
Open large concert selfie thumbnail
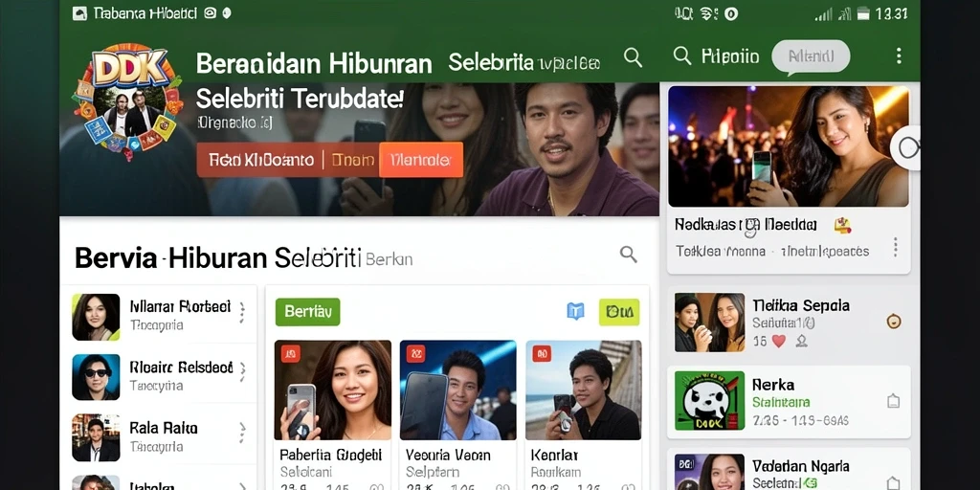pyautogui.click(x=789, y=146)
